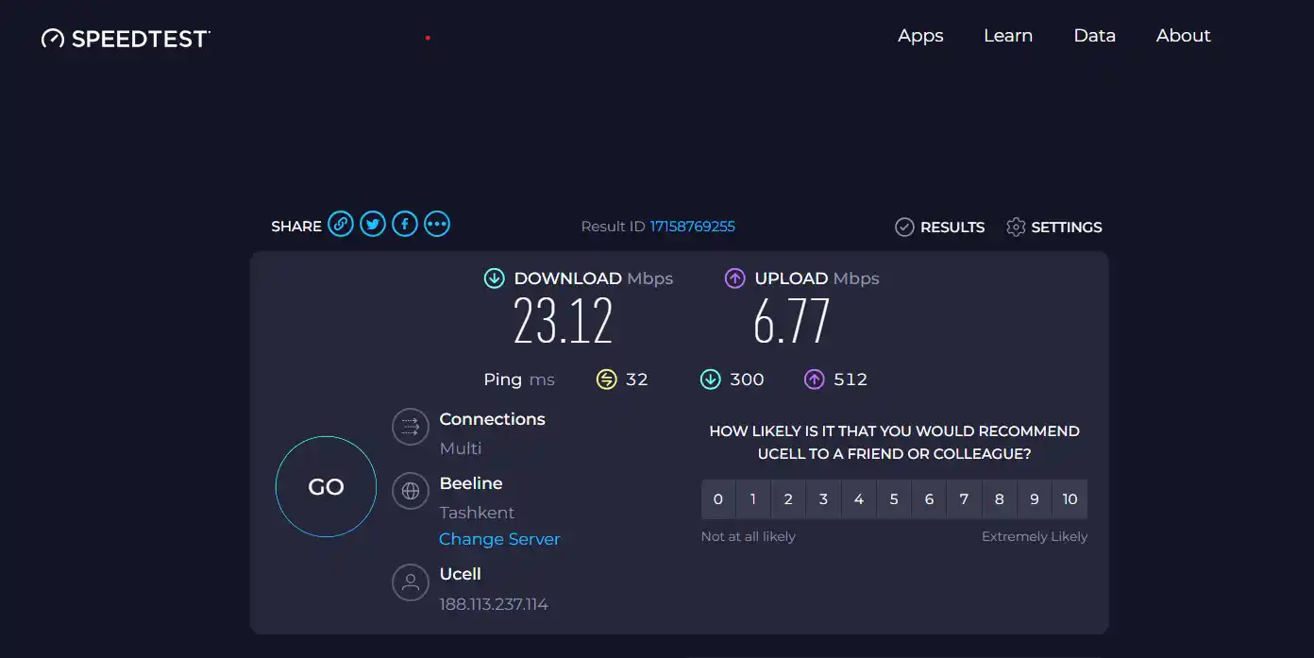Open the Learn menu
Viewport: 1314px width, 658px height.
click(1008, 36)
